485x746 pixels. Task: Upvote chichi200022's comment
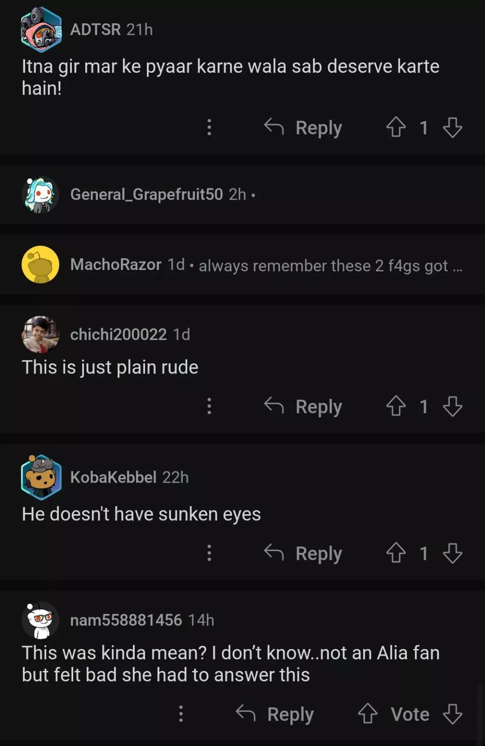(x=396, y=406)
